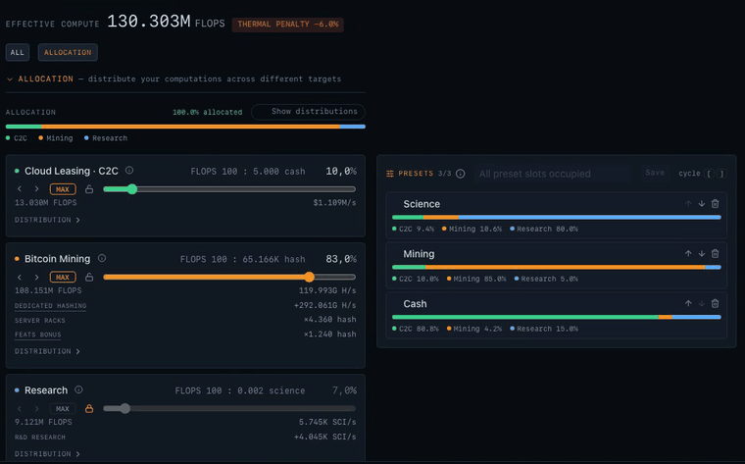Decrease Cloud Leasing allocation with left arrow

20,188
